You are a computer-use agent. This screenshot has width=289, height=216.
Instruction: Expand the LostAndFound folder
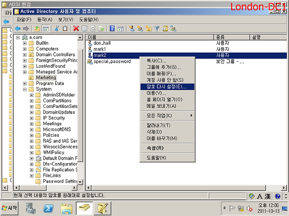[25, 66]
